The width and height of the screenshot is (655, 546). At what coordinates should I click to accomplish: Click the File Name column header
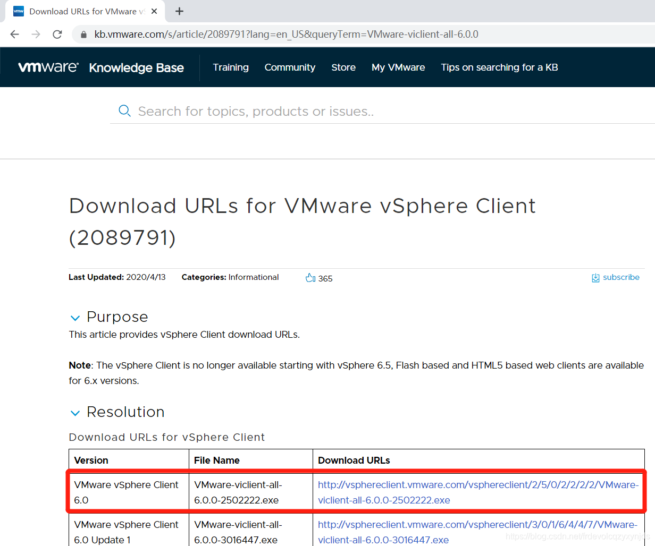click(217, 460)
